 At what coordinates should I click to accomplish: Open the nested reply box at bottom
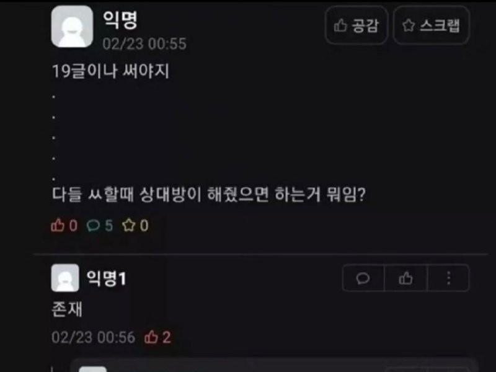click(x=274, y=365)
